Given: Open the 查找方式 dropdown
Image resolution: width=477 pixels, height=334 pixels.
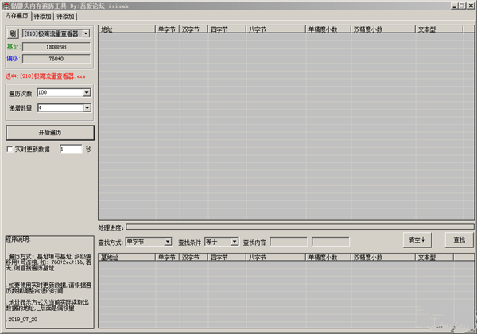Looking at the screenshot, I should [168, 242].
